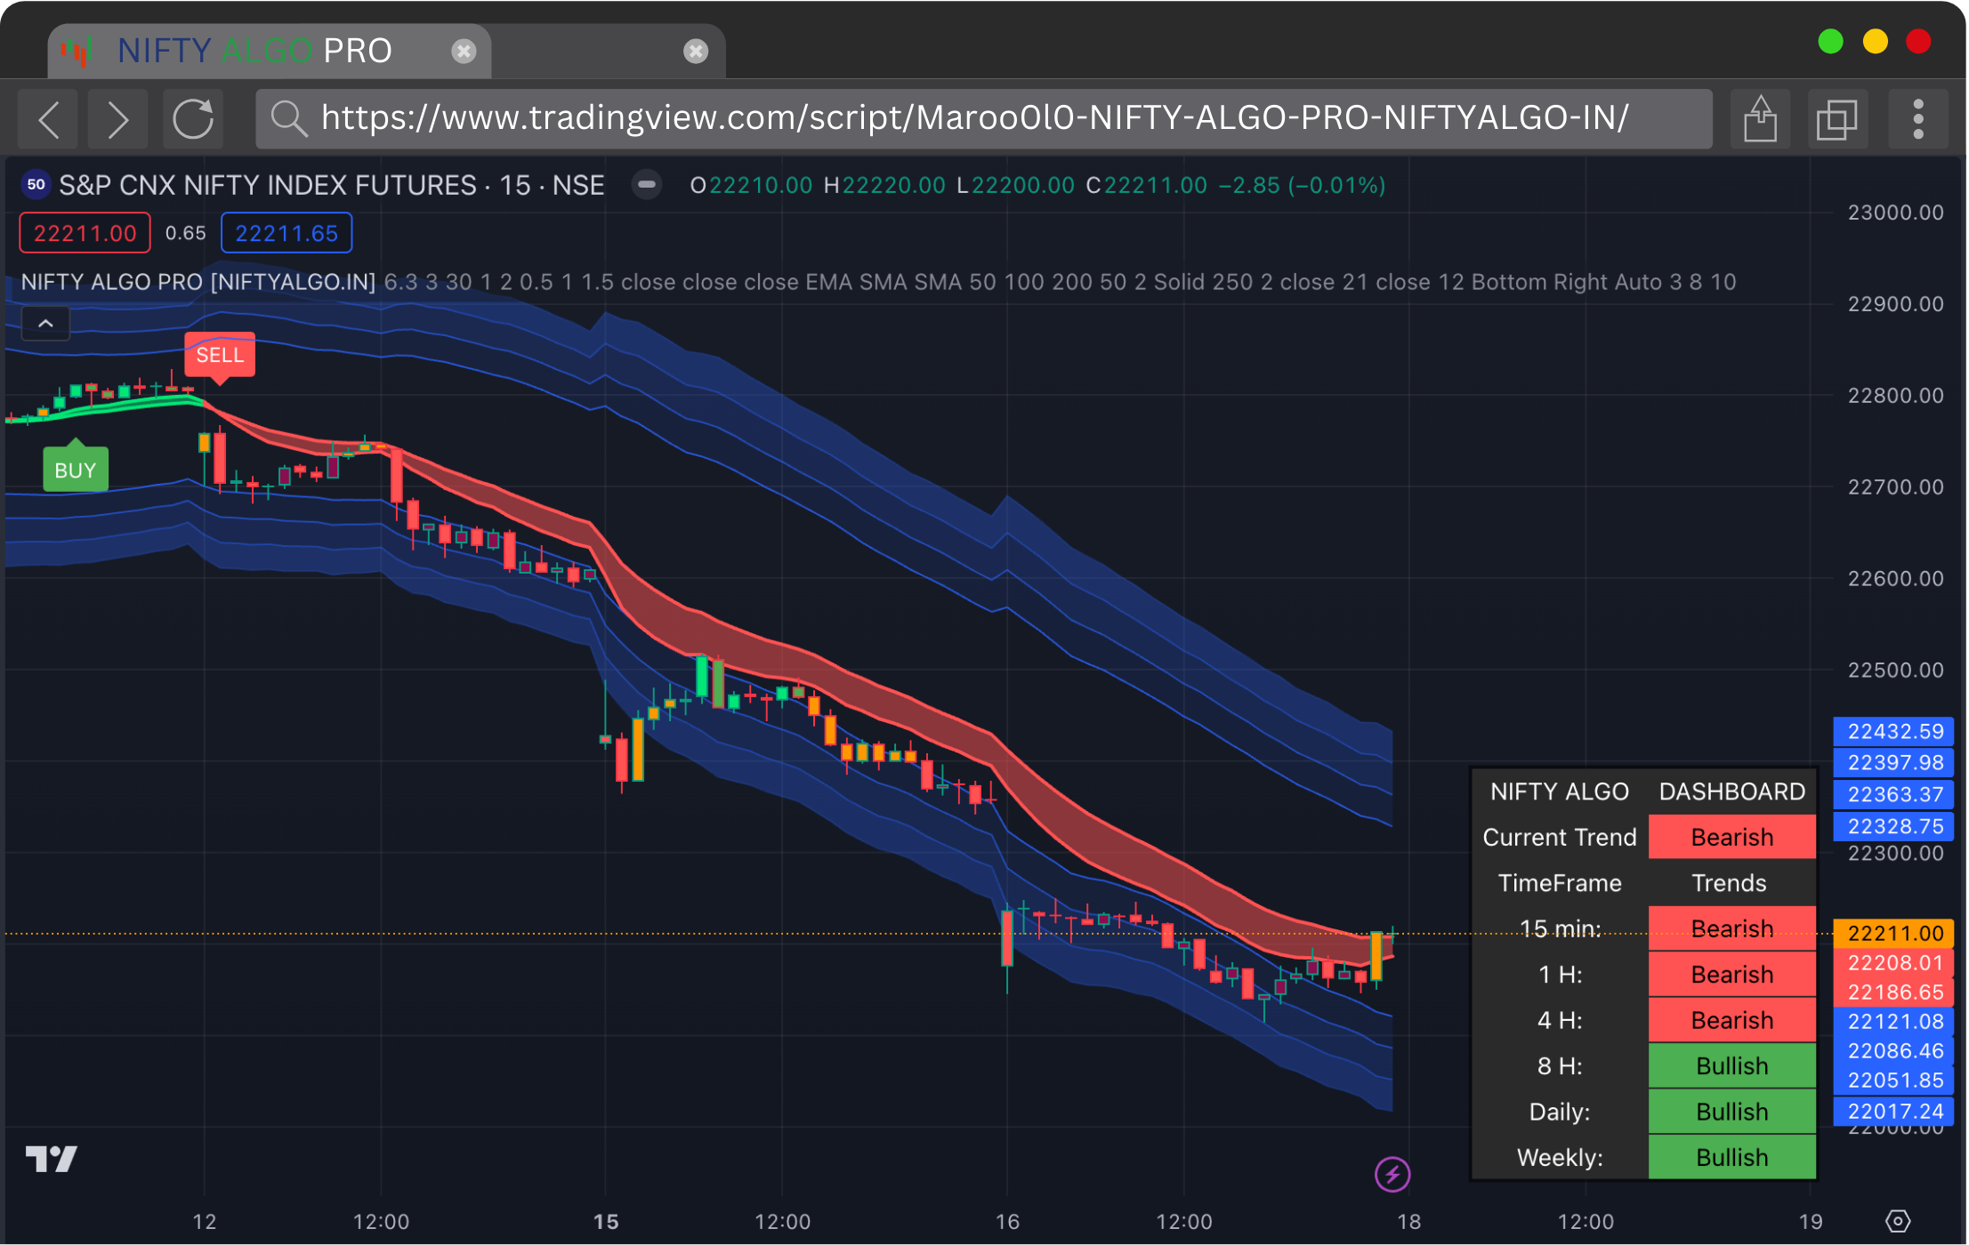Screen dimensions: 1969x1245
Task: Click date label 18 on time axis
Action: [x=1408, y=1221]
